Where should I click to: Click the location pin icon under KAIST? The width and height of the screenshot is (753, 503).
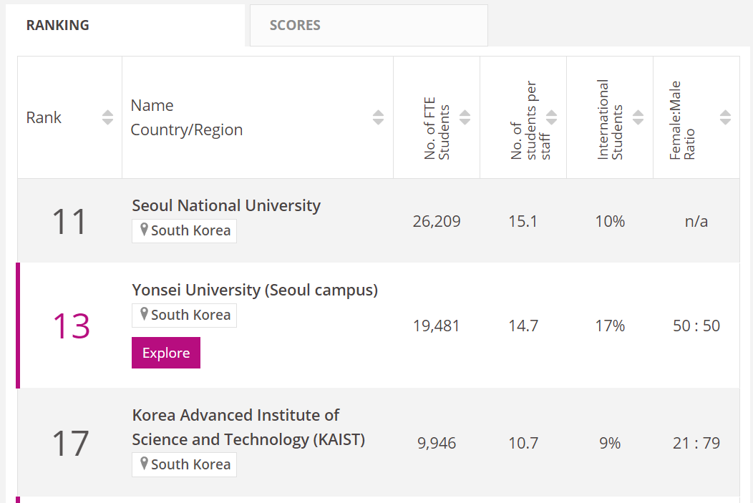tap(144, 464)
